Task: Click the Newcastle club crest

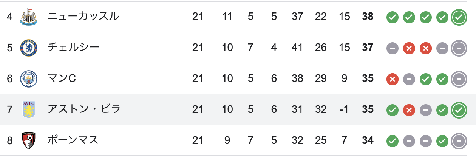Action: pos(29,17)
